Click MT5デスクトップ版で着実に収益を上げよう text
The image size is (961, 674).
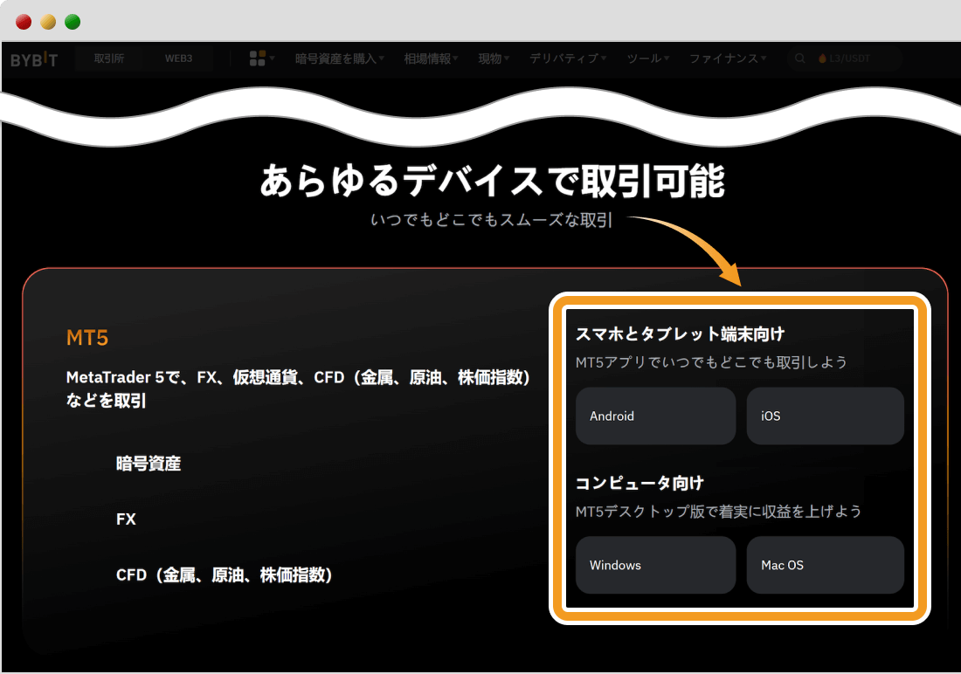click(x=718, y=511)
